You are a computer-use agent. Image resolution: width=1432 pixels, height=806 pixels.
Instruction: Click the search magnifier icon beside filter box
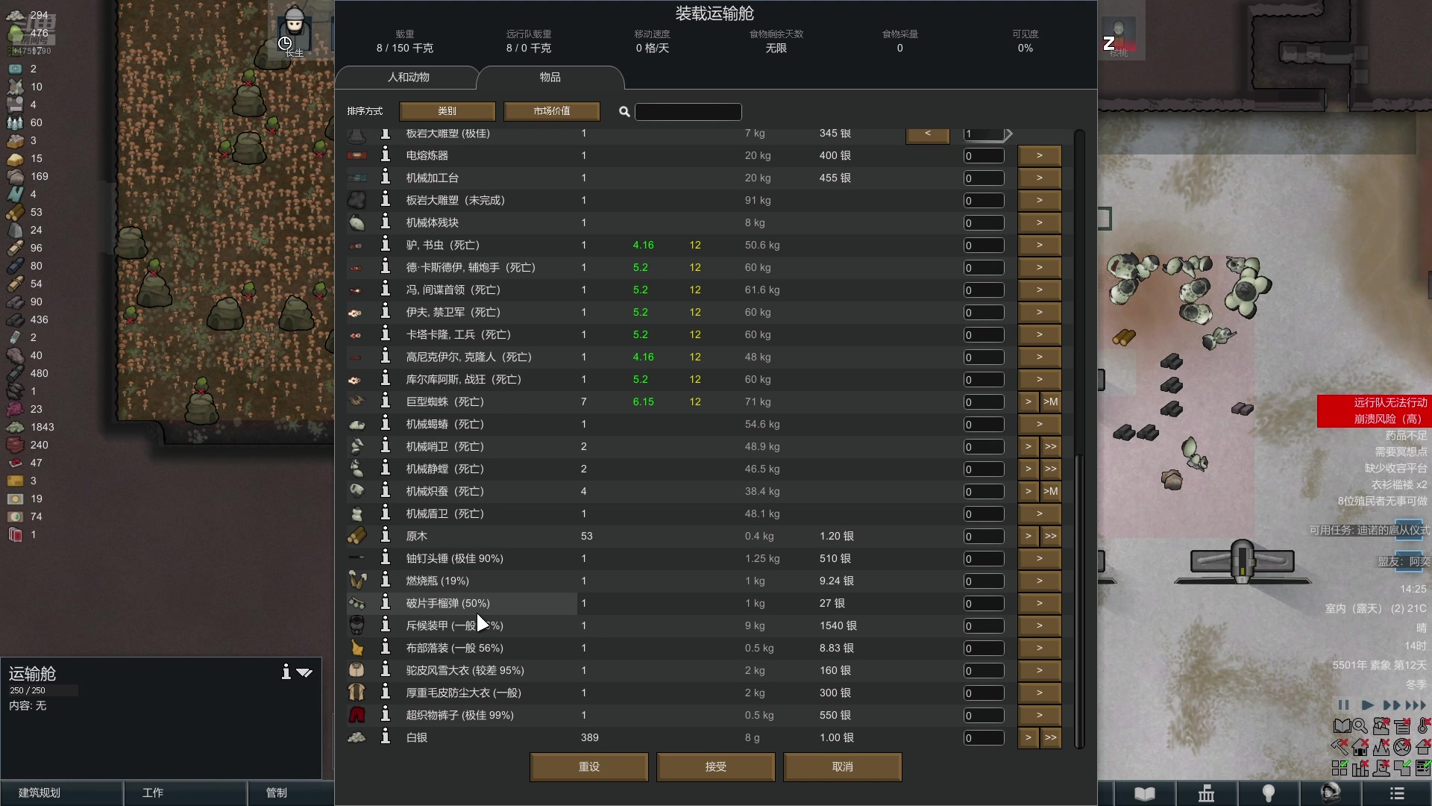pyautogui.click(x=624, y=111)
